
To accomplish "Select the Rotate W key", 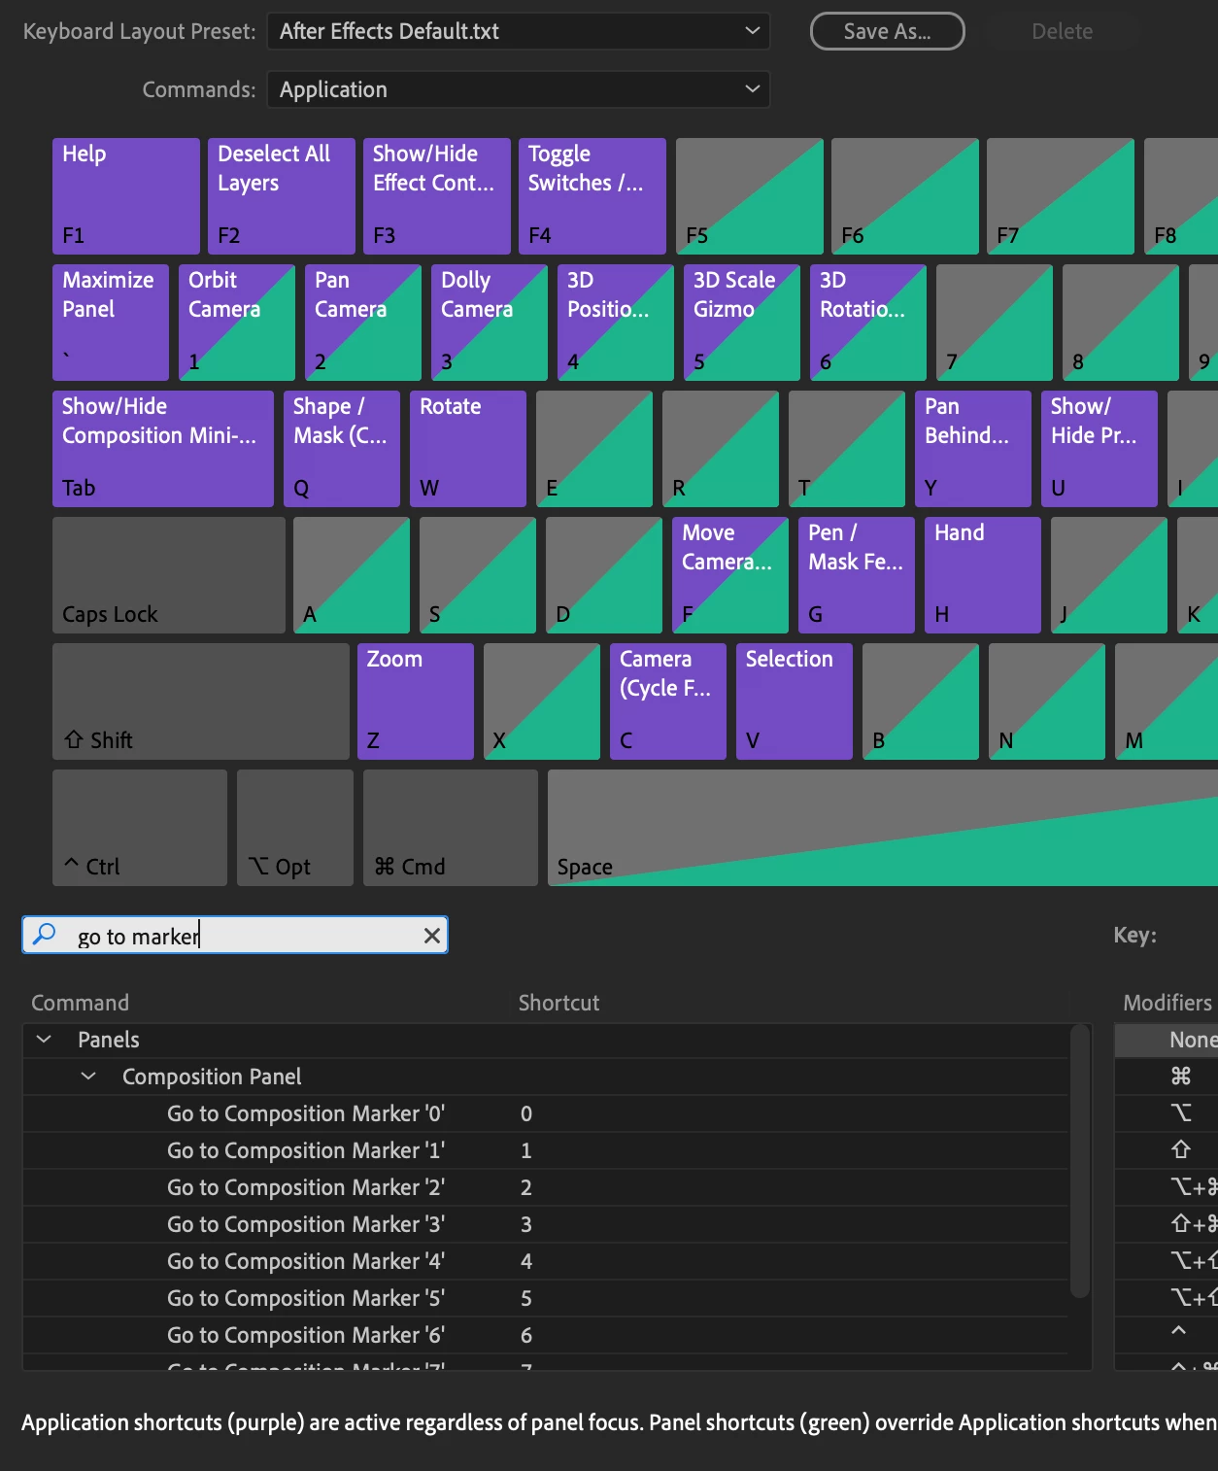I will 468,449.
